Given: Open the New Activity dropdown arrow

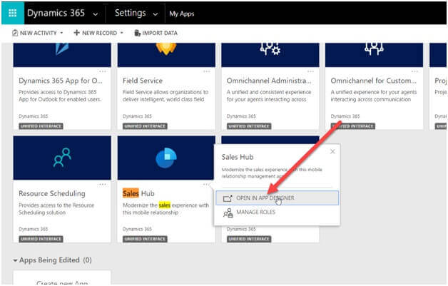Looking at the screenshot, I should [x=61, y=33].
